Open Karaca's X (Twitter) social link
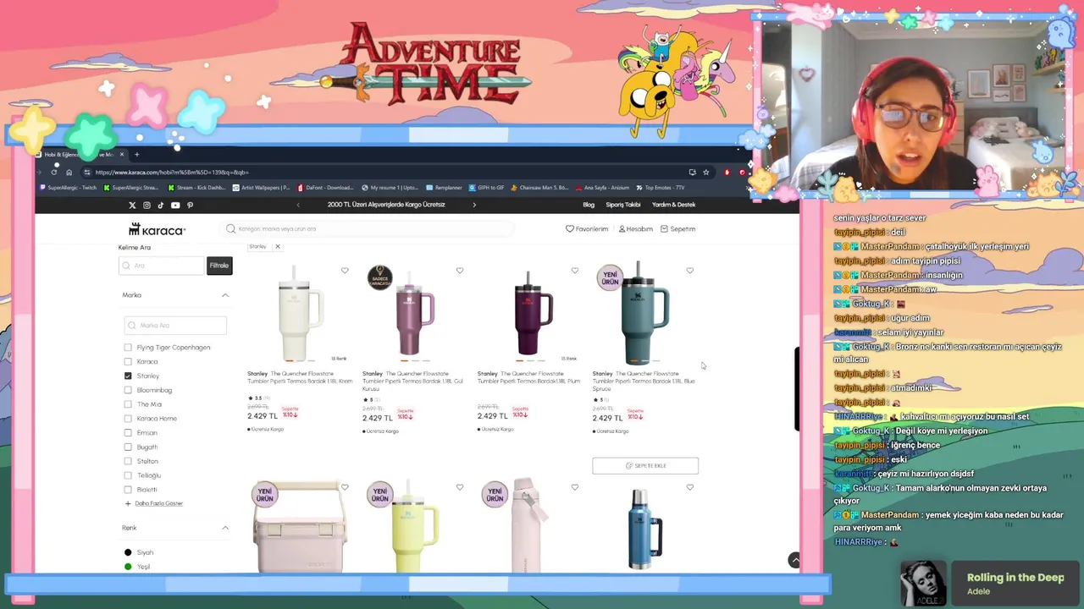The height and width of the screenshot is (609, 1084). 132,205
